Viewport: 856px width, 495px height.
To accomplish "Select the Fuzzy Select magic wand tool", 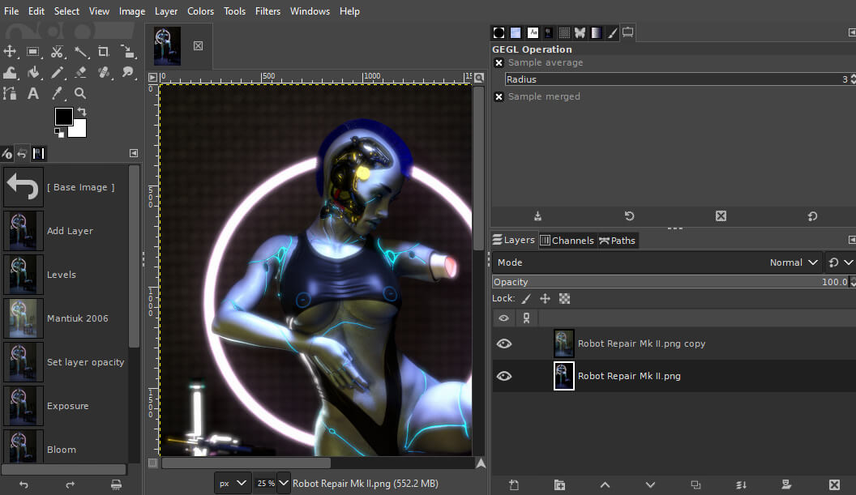I will (x=81, y=52).
